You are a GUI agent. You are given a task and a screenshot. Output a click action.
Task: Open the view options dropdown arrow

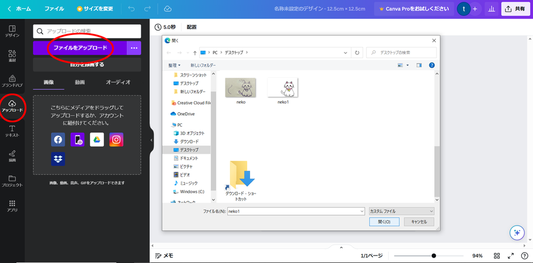(x=407, y=65)
